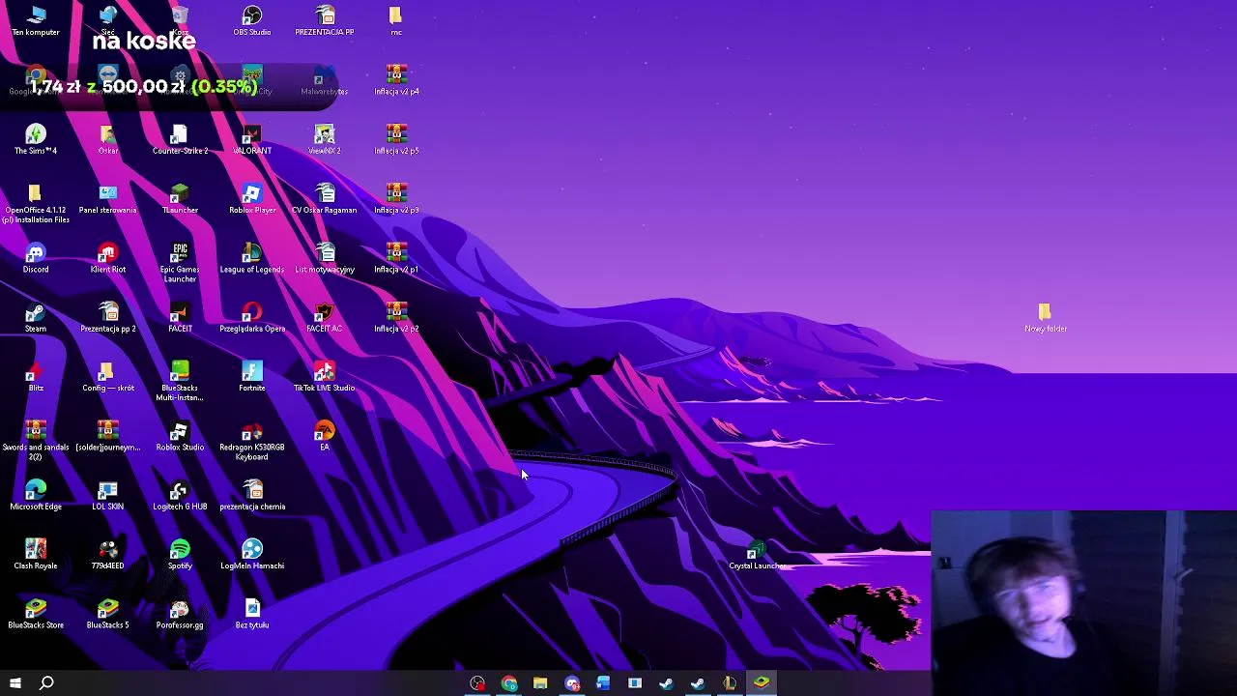
Task: Open taskbar search magnifier
Action: point(46,683)
